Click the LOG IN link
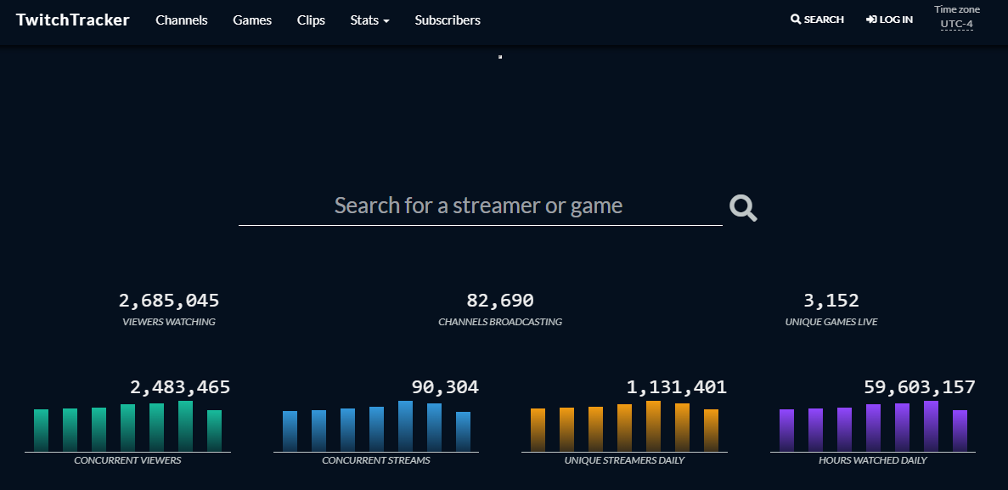 pyautogui.click(x=896, y=20)
